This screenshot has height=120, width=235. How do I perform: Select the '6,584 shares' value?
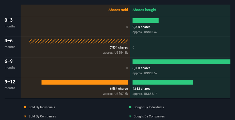pyautogui.click(x=119, y=89)
